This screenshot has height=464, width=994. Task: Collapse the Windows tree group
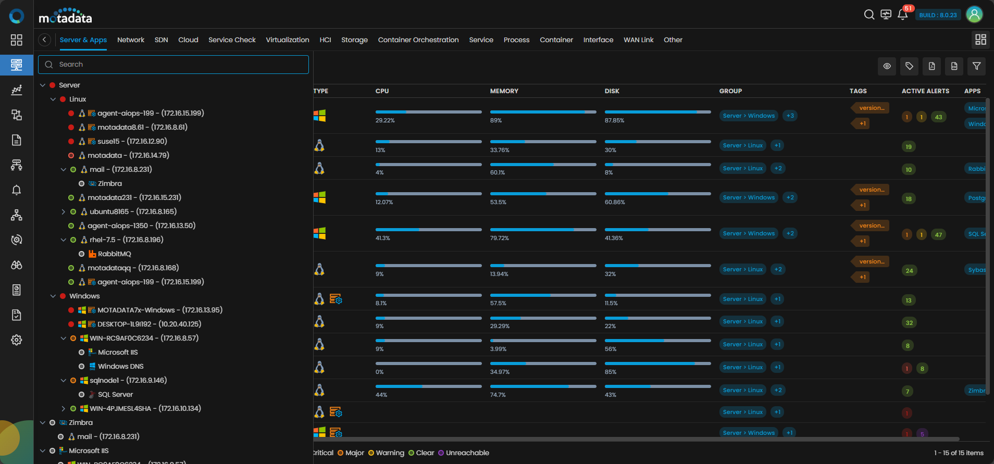53,296
